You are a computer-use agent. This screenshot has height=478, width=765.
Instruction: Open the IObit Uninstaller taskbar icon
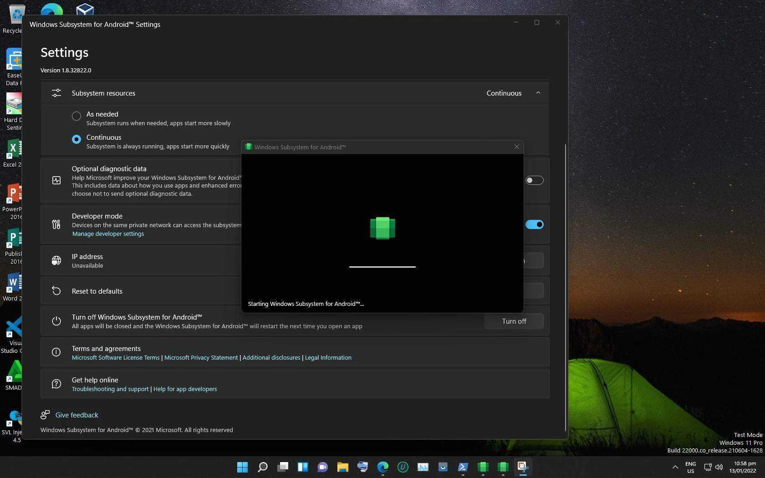(403, 467)
